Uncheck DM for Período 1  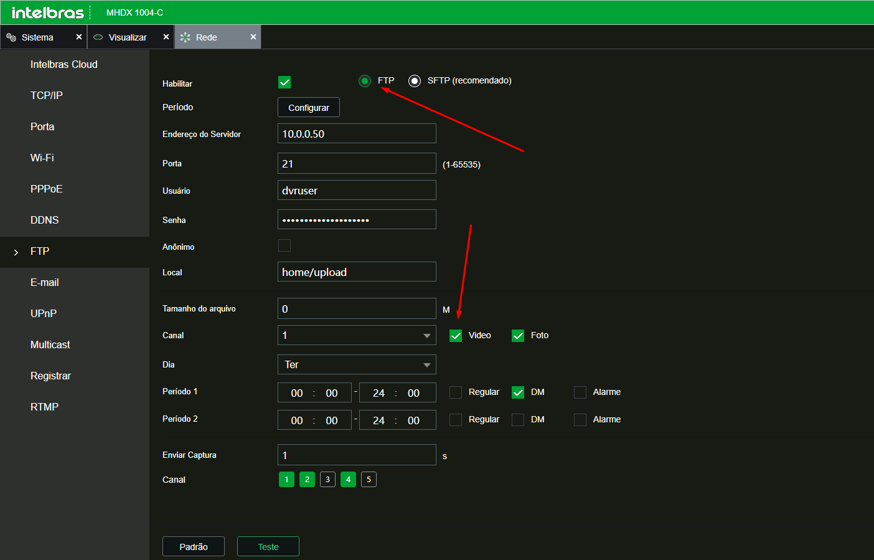(x=518, y=392)
